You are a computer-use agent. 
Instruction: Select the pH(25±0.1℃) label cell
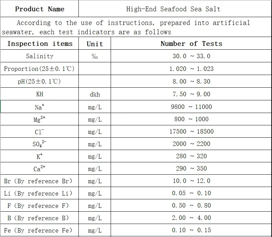40,82
